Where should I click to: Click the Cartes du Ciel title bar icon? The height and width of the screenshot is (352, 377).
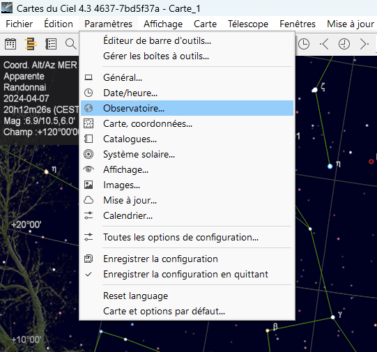(7, 8)
